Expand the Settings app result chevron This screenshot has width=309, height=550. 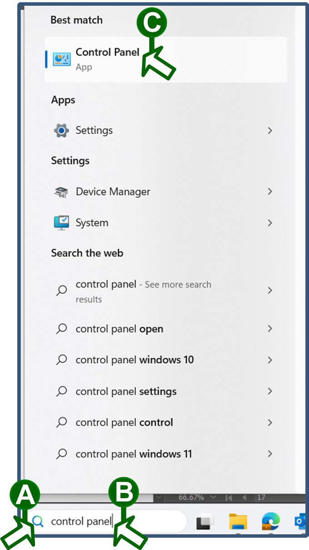270,130
